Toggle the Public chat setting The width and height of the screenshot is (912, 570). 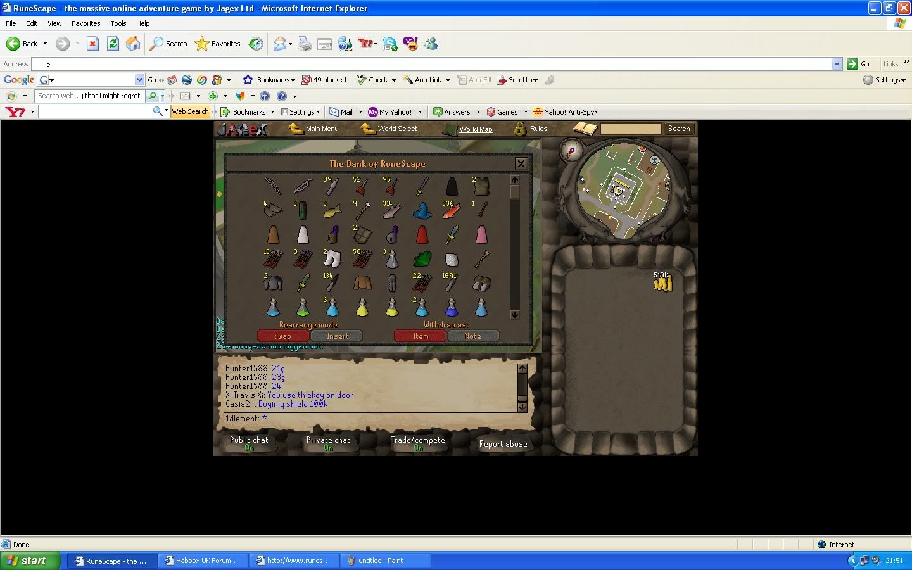tap(249, 443)
